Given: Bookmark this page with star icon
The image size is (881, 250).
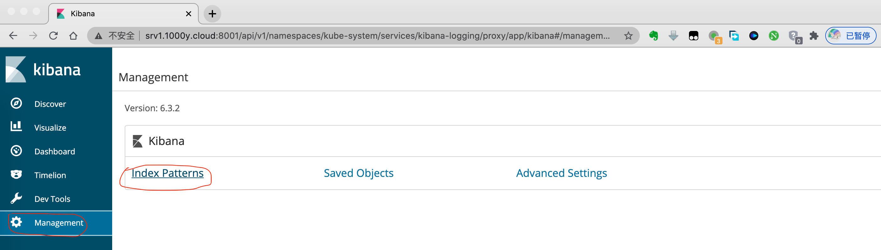Looking at the screenshot, I should pyautogui.click(x=628, y=36).
